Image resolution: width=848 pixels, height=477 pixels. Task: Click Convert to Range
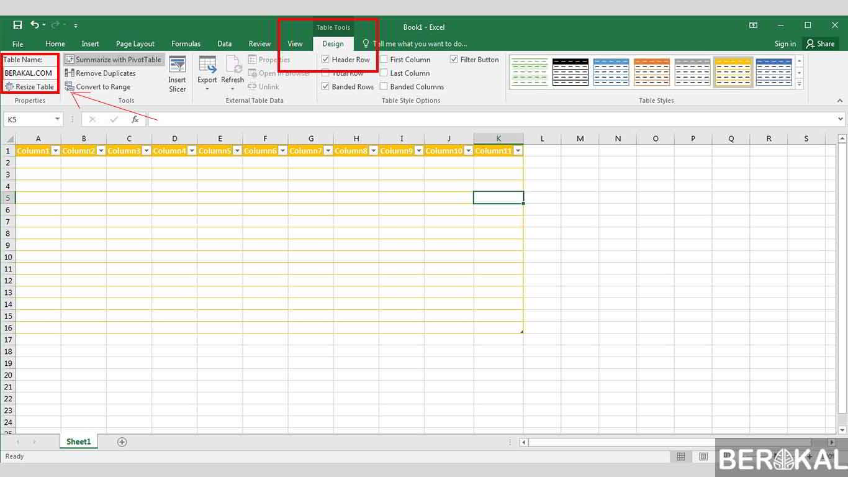coord(98,87)
